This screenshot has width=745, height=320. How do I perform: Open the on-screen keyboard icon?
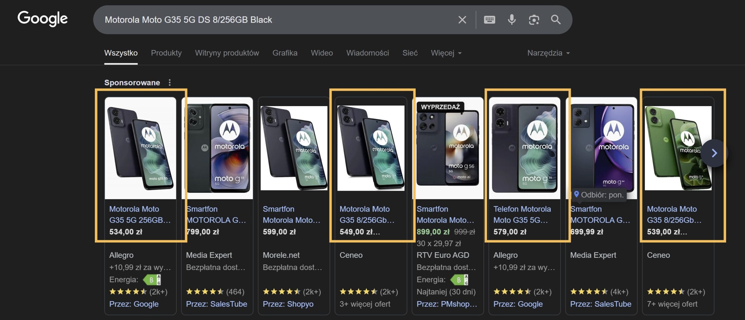coord(489,19)
